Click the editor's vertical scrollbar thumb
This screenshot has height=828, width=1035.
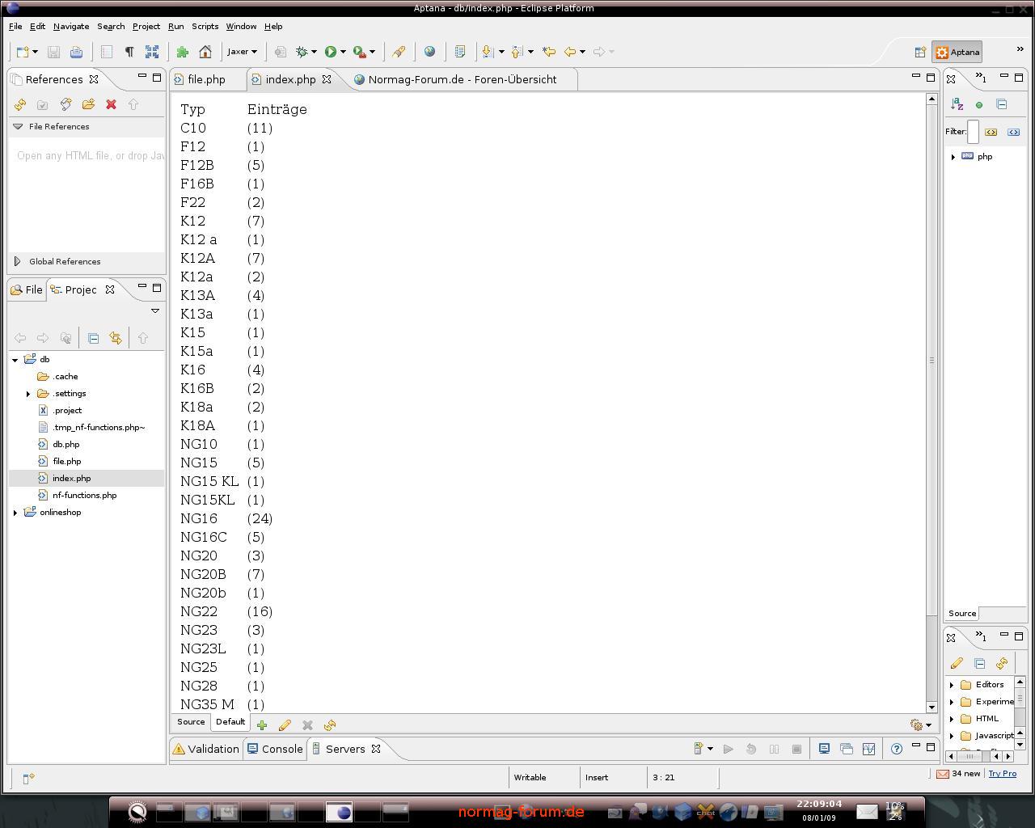coord(931,360)
